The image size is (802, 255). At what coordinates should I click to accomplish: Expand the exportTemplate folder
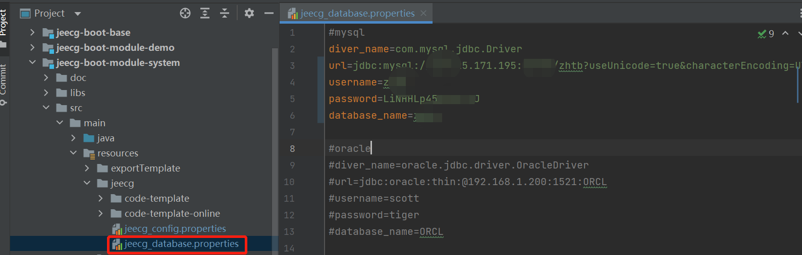point(87,168)
